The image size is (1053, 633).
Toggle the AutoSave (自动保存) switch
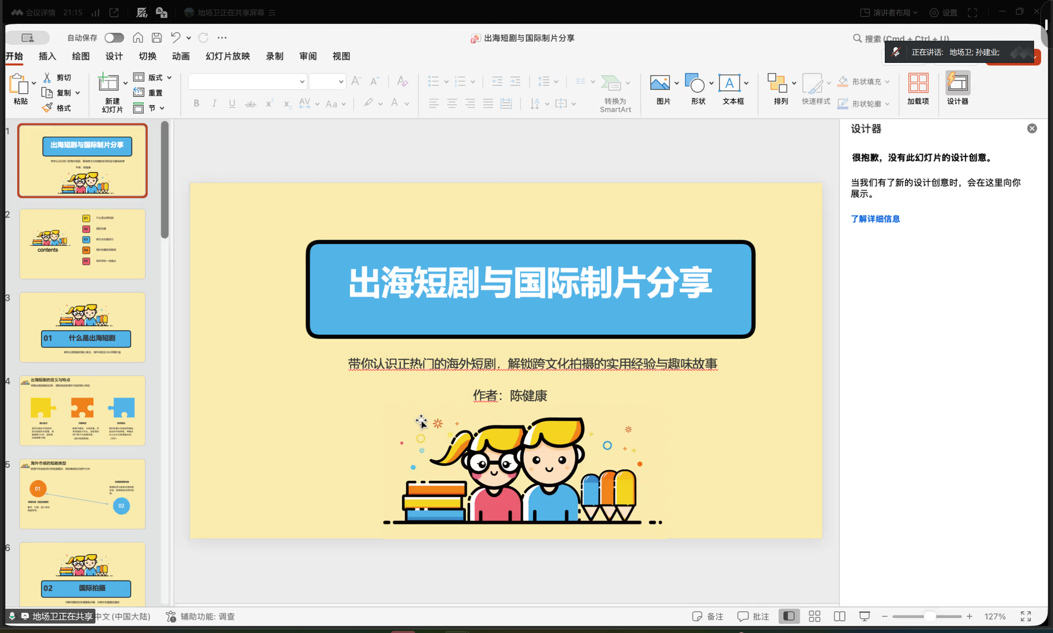click(114, 37)
